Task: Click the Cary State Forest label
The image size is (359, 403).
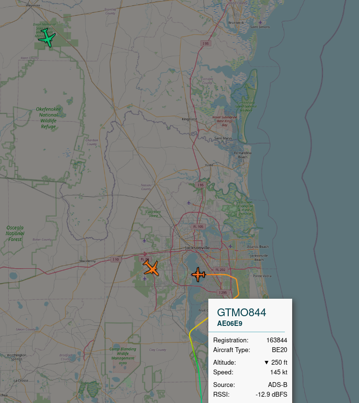Action: [x=154, y=214]
